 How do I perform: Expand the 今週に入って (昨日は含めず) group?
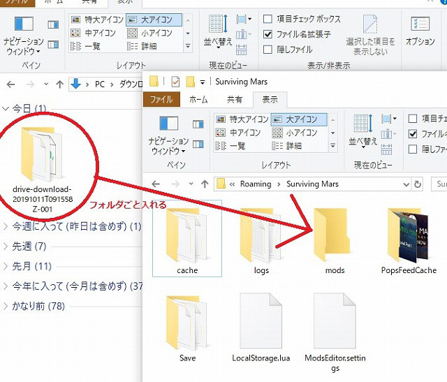pos(6,227)
